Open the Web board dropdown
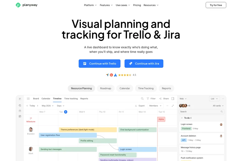242x161 pixels. point(183,99)
